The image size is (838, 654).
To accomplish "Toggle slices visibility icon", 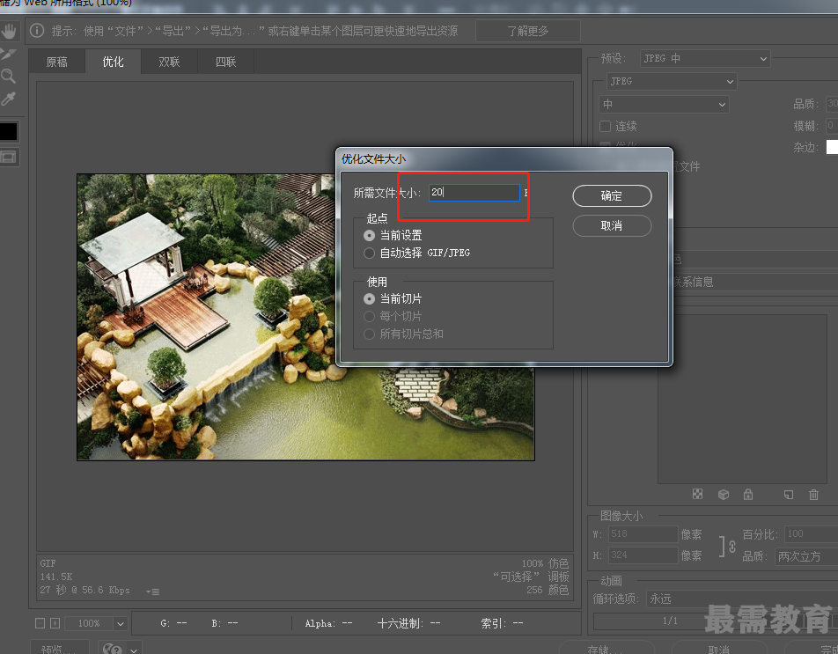I will 9,157.
